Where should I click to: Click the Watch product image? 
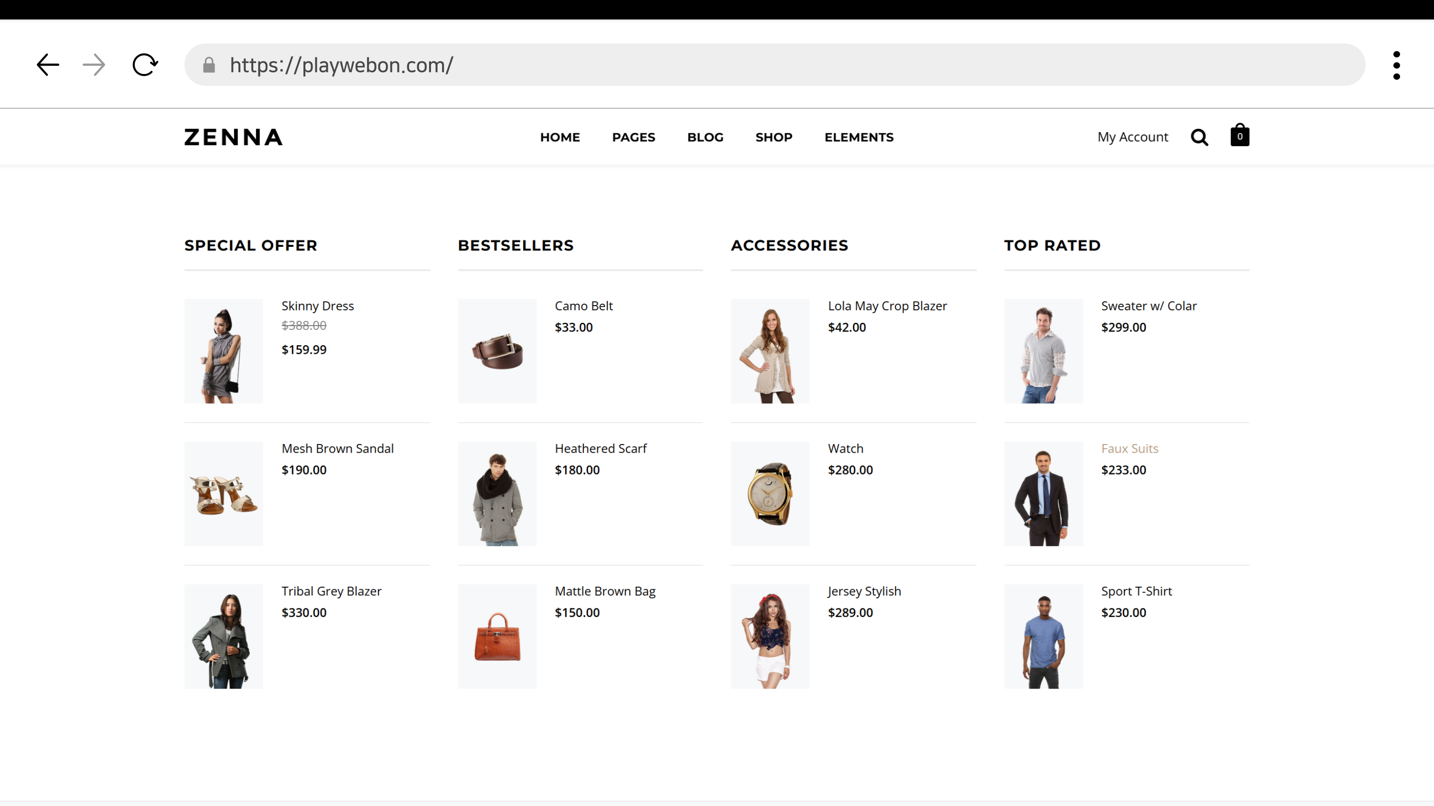click(769, 493)
